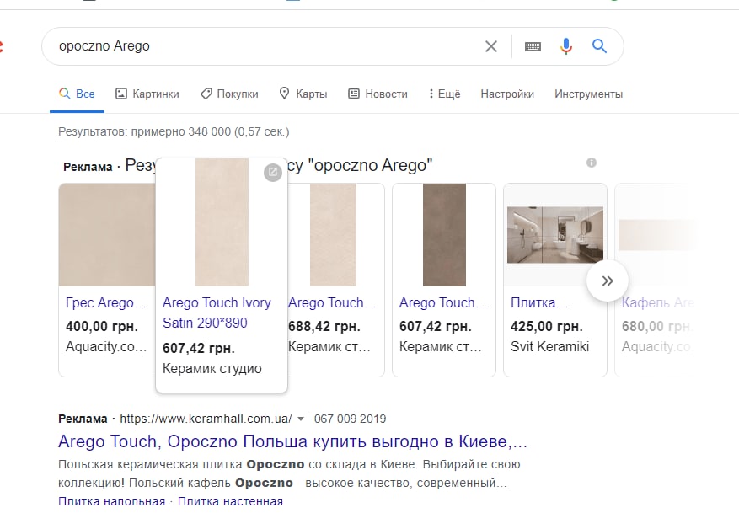Open the 'Плитка настенная' sitelink
Viewport: 739px width, 513px height.
230,501
